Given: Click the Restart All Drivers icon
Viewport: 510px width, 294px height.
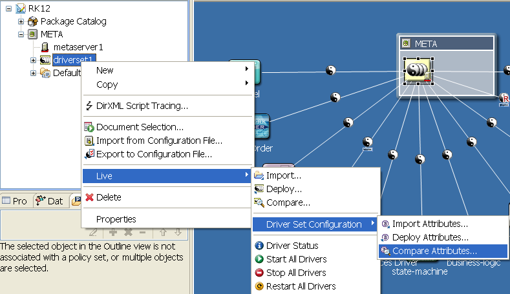Looking at the screenshot, I should [259, 286].
